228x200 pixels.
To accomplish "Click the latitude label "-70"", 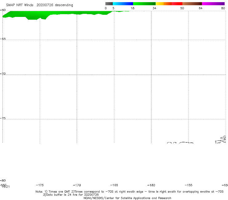I will [3, 74].
